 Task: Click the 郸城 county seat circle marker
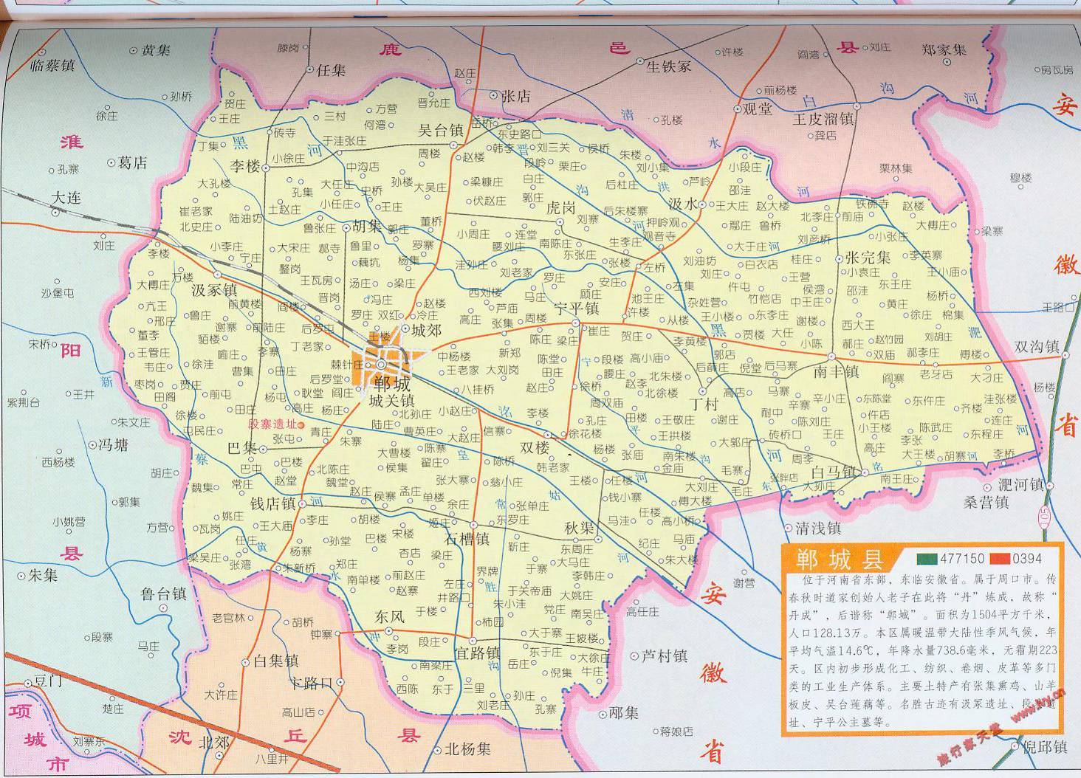click(381, 365)
